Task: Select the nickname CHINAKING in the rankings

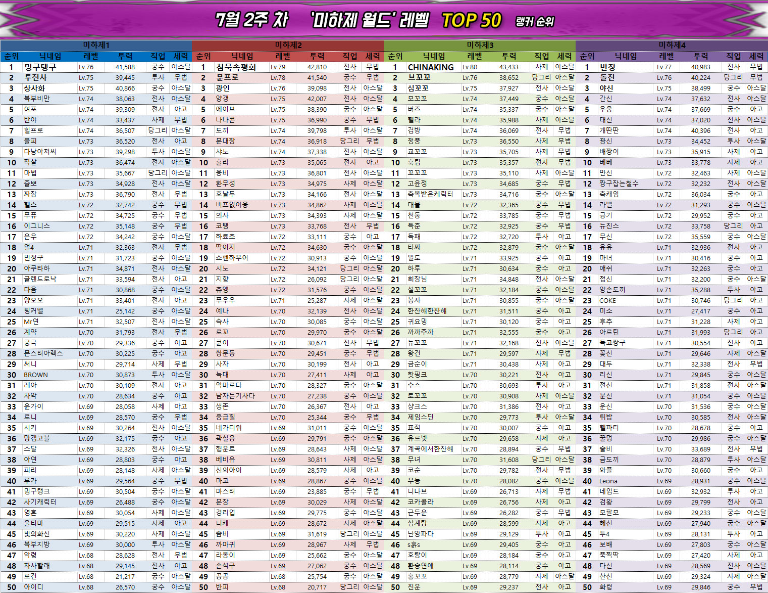Action: [431, 67]
